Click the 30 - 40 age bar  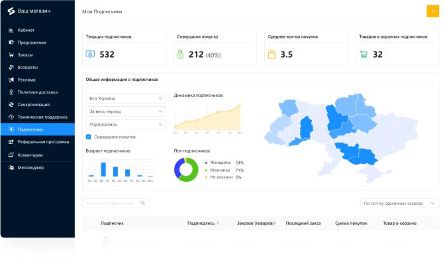pyautogui.click(x=115, y=172)
